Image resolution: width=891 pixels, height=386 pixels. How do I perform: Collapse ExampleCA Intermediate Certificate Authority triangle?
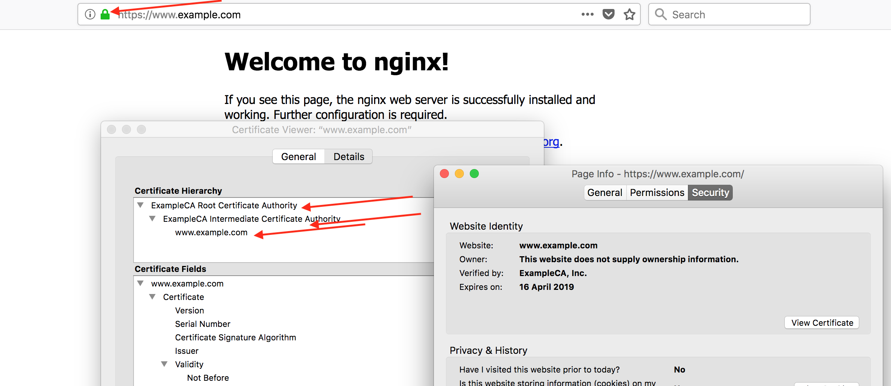coord(152,218)
